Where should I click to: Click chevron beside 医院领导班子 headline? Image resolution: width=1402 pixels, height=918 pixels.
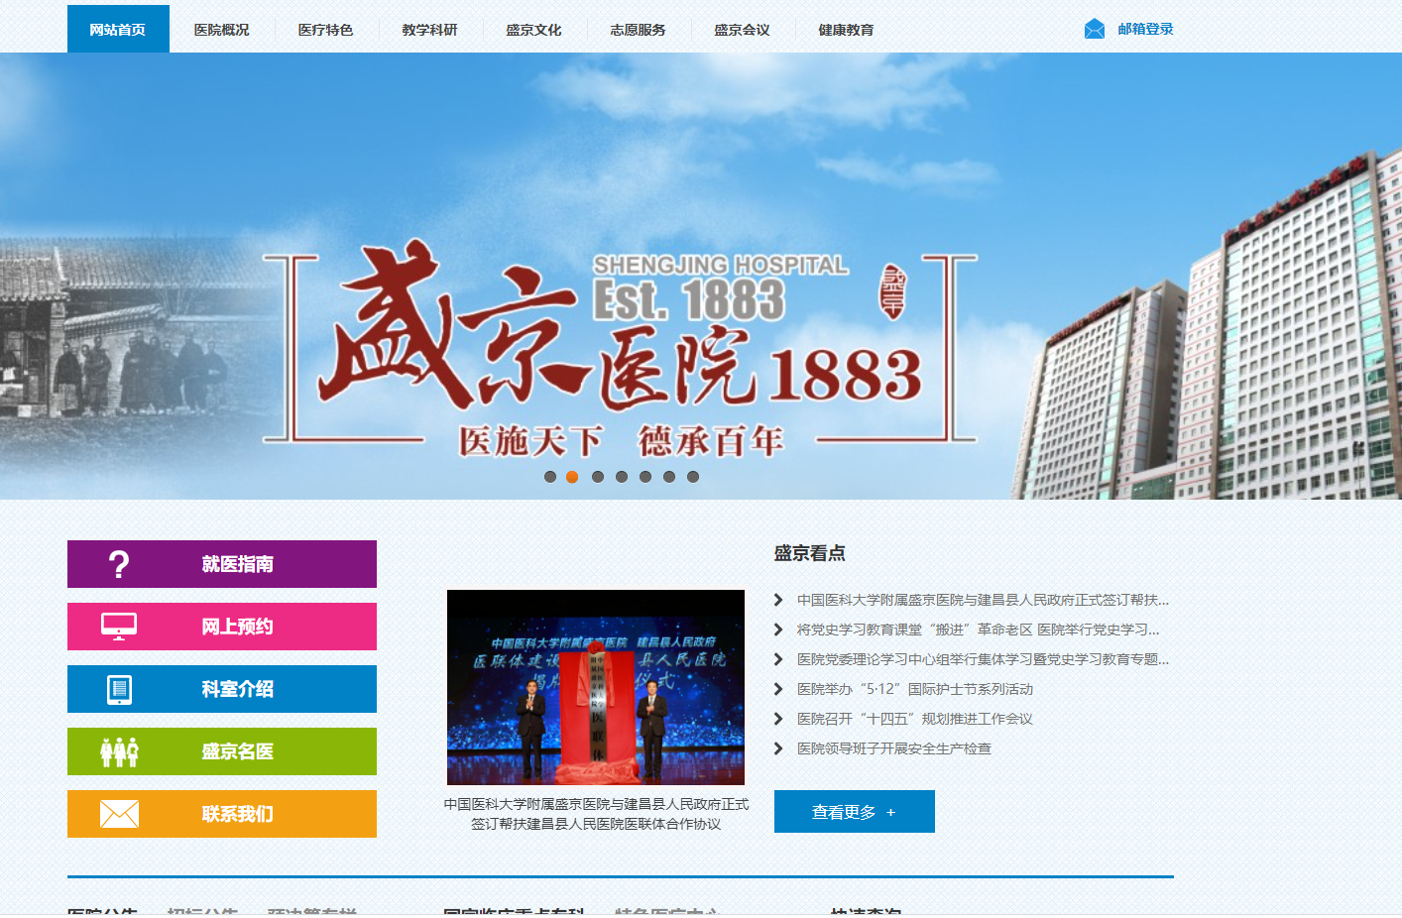[778, 748]
